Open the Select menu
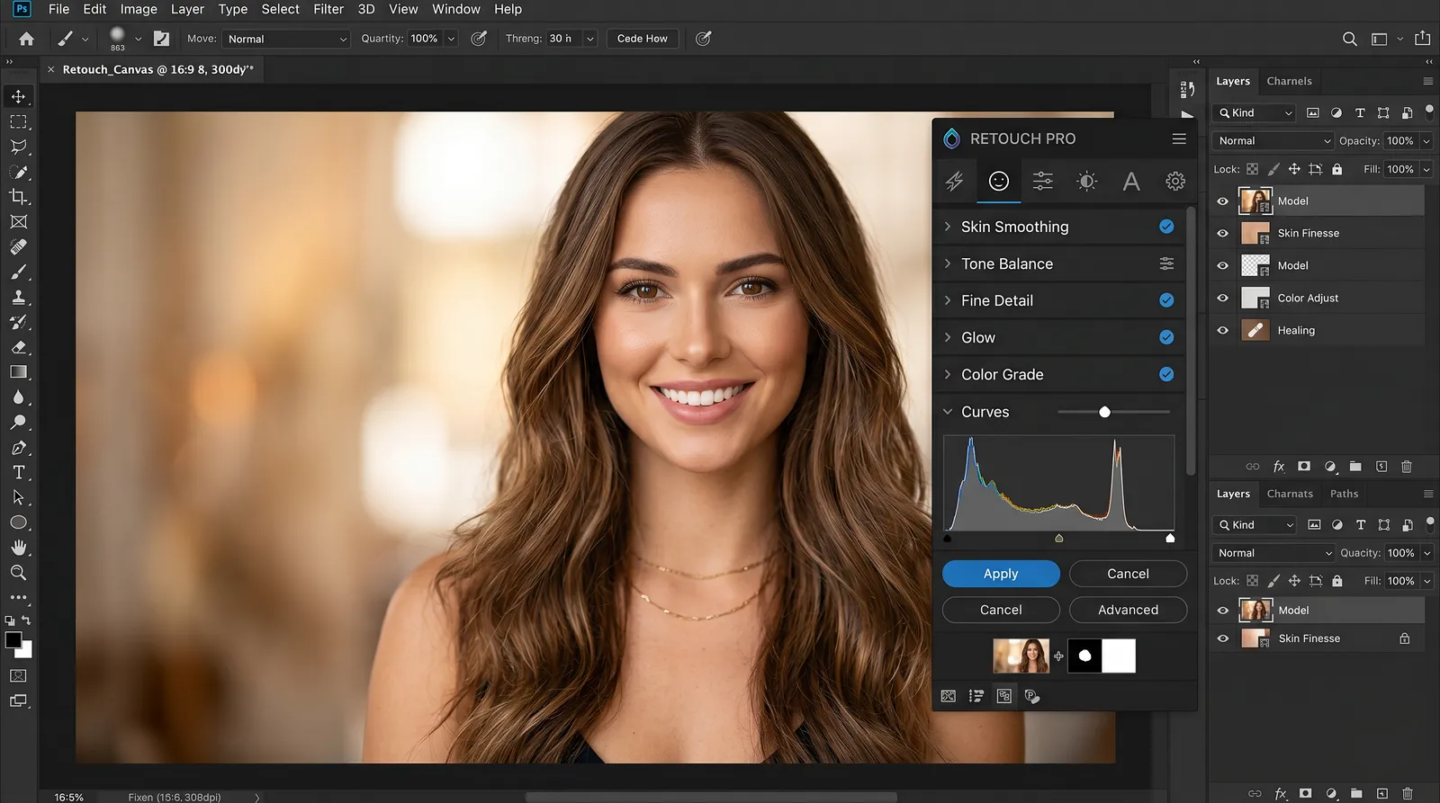 (280, 9)
